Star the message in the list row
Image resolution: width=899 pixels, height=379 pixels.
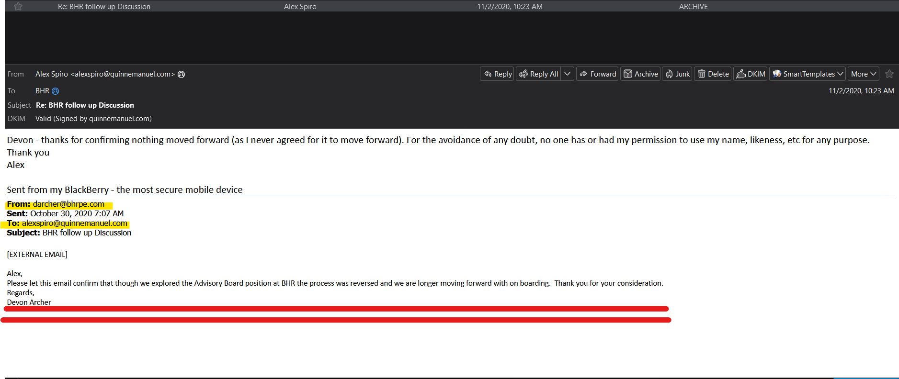pos(18,7)
